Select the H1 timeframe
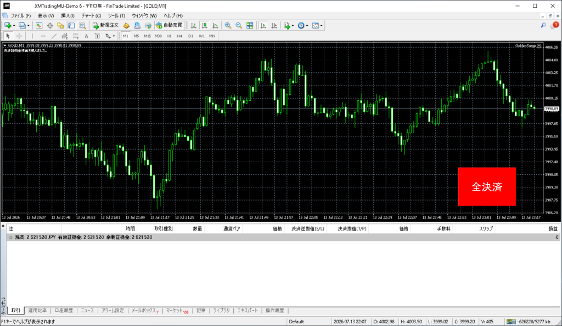The image size is (562, 326). point(169,36)
